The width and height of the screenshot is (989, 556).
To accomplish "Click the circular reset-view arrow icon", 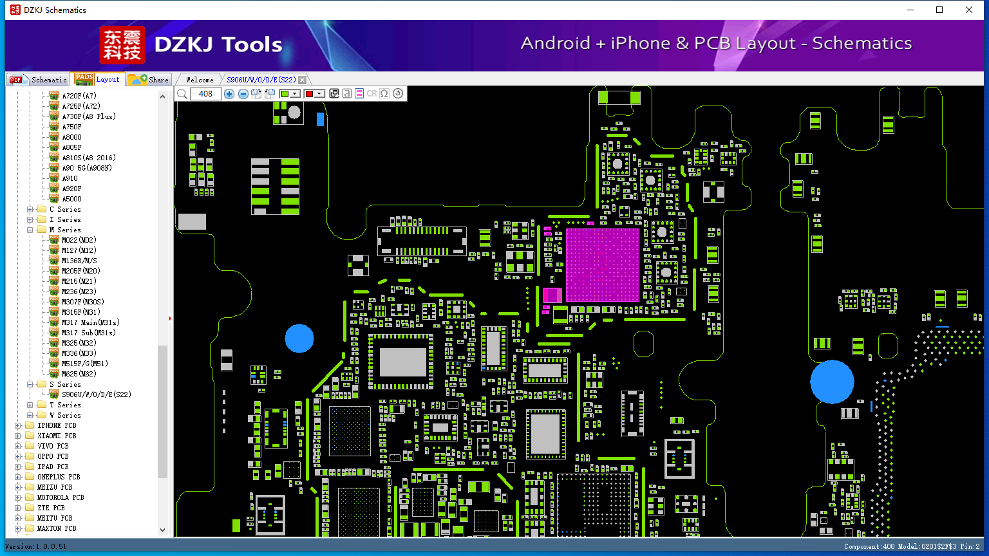I will tap(398, 94).
